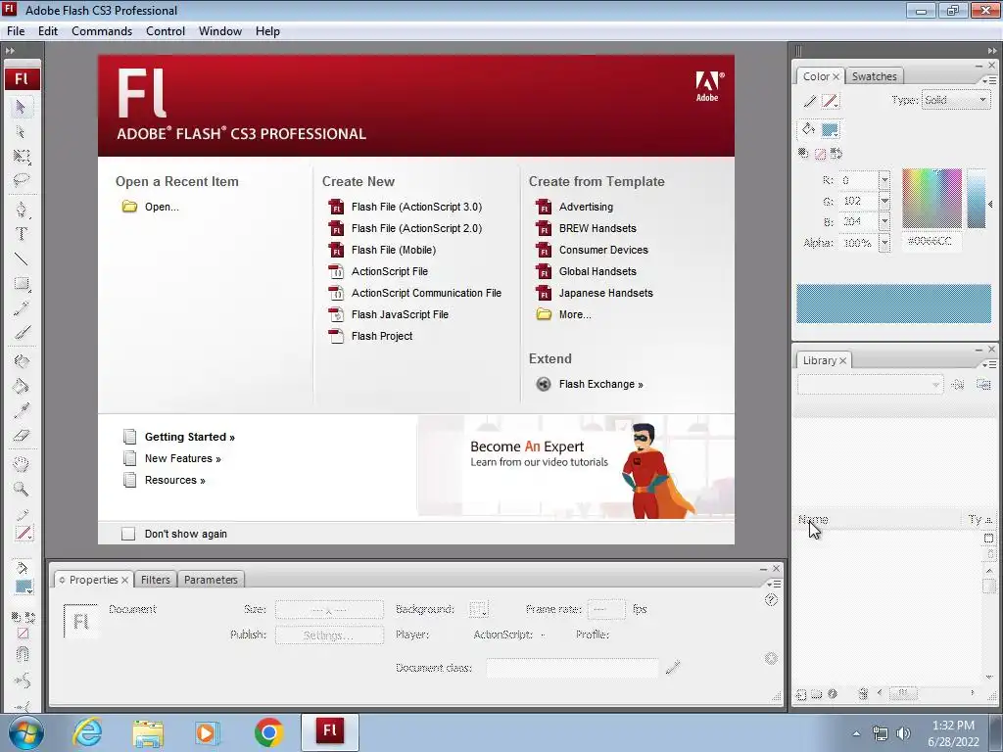Select the Lasso tool
1003x752 pixels.
(22, 181)
